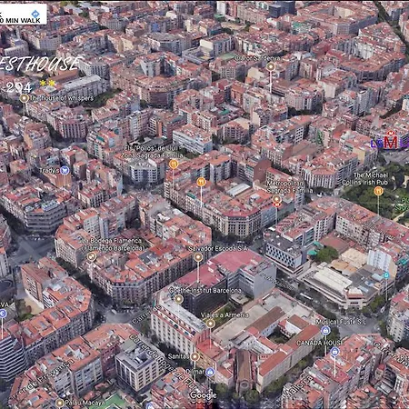This screenshot has width=409, height=409.
Task: Select the 'Salvador Escoda S.A.' label
Action: coord(218,248)
